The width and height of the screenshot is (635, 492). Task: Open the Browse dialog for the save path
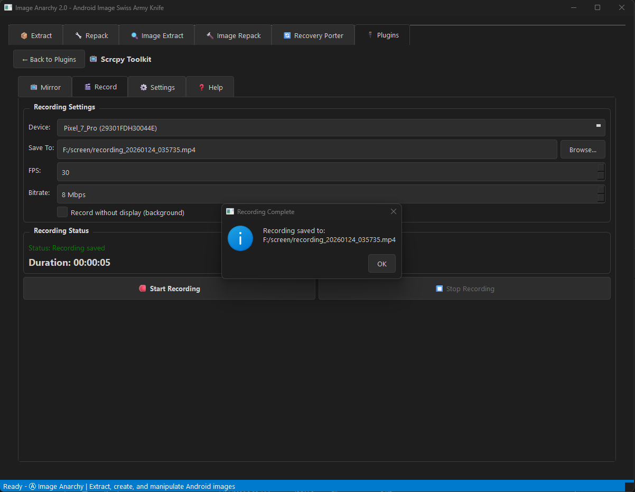point(582,150)
